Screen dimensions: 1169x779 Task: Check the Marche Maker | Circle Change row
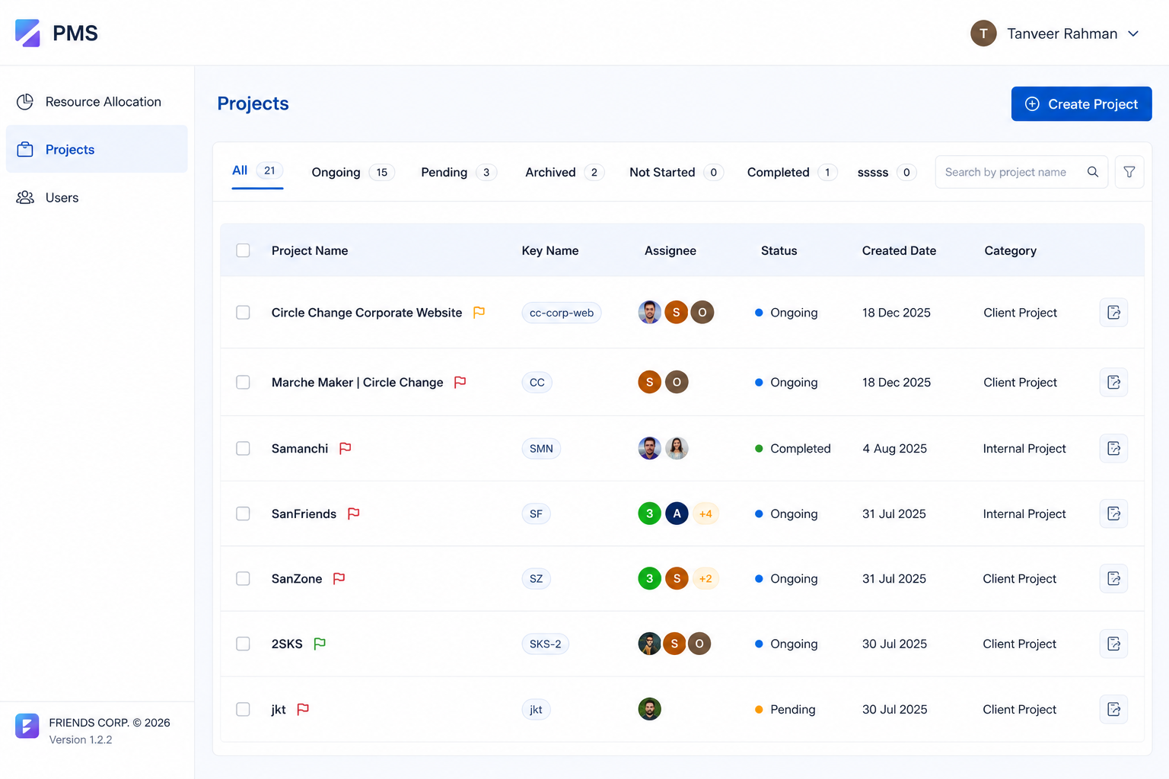[243, 382]
